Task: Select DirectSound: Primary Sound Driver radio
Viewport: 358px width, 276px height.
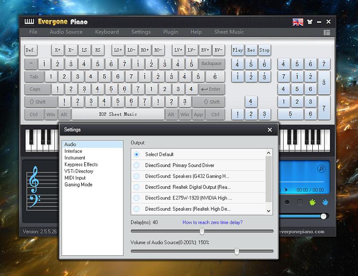Action: (137, 165)
